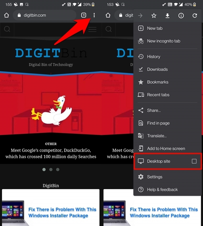The width and height of the screenshot is (203, 226).
Task: Open DuckDuckGo article headline on left page
Action: pos(51,153)
